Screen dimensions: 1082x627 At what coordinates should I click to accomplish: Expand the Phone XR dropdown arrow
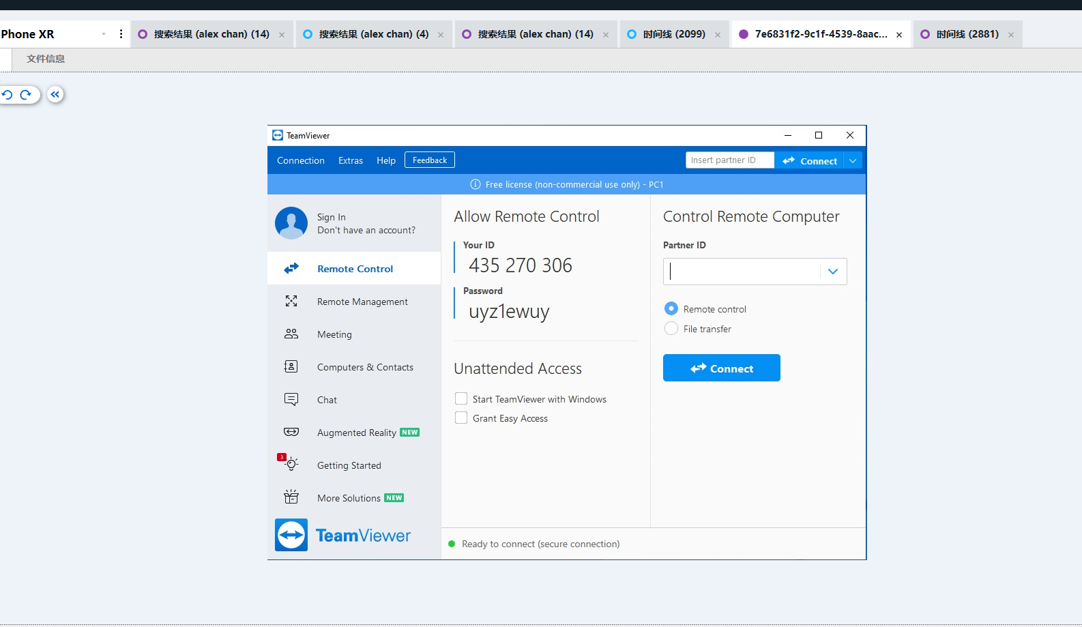(104, 34)
